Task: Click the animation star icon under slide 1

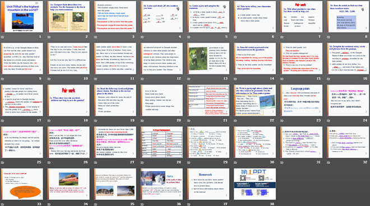Action: click(3, 37)
